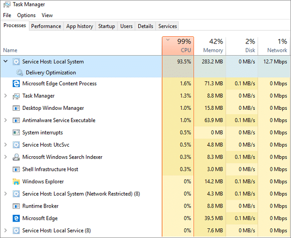Open the View menu
The width and height of the screenshot is (291, 238).
coord(47,15)
